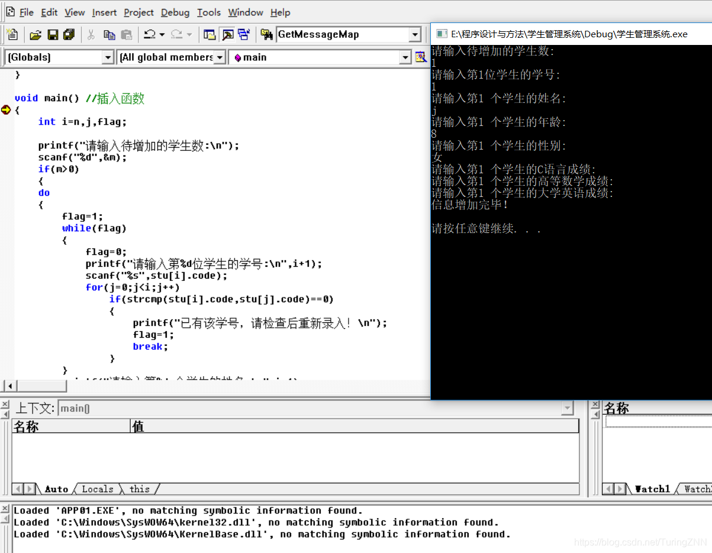Click the KernelBase.dll output line
712x553 pixels.
(x=262, y=534)
